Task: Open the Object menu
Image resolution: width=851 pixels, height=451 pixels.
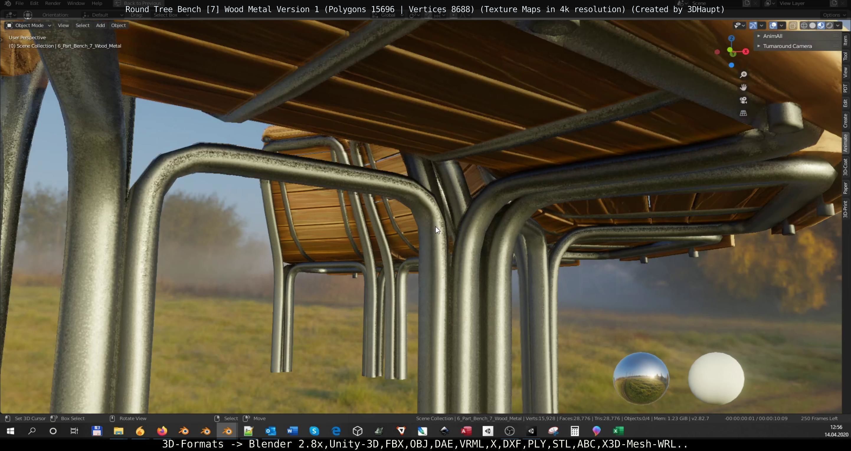Action: pos(118,25)
